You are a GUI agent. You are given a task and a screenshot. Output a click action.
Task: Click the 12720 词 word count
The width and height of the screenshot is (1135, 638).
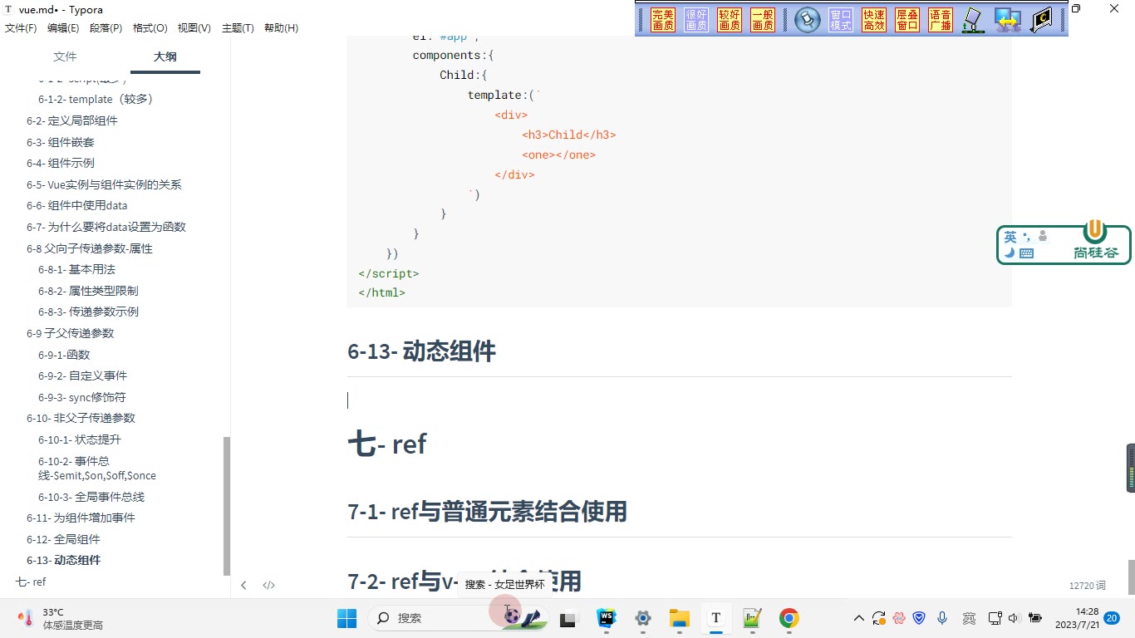tap(1087, 586)
